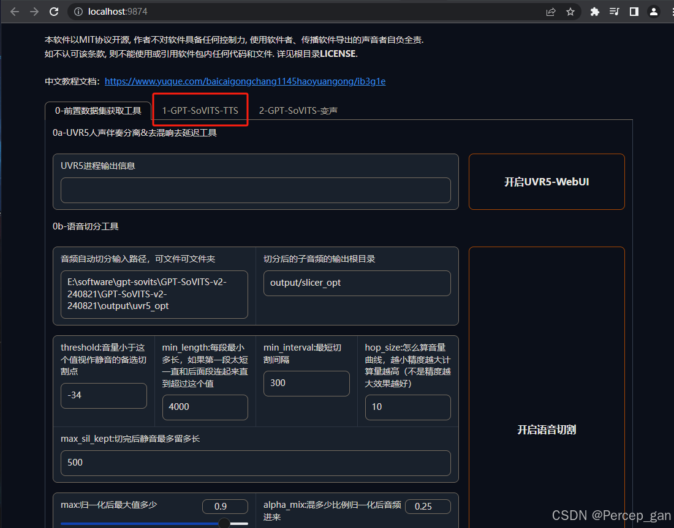
Task: Click the alpha_mix value box showing 0.25
Action: pos(428,506)
